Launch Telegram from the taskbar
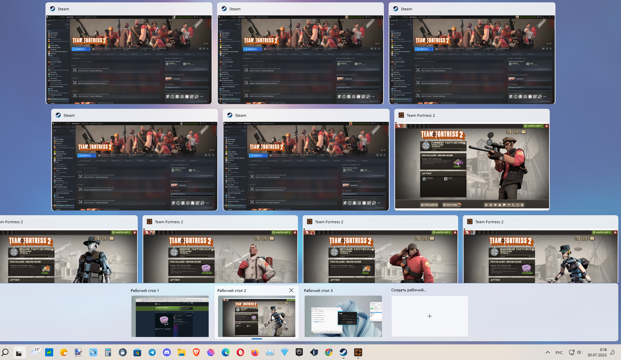The height and width of the screenshot is (360, 621). (152, 352)
